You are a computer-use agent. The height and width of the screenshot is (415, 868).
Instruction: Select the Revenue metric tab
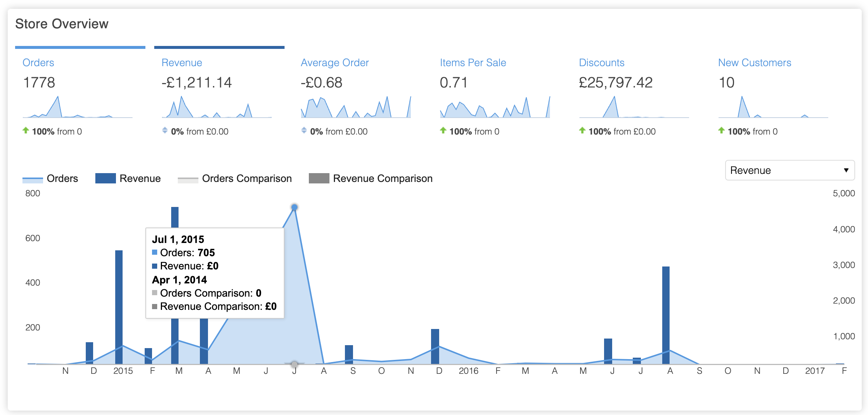pos(182,63)
